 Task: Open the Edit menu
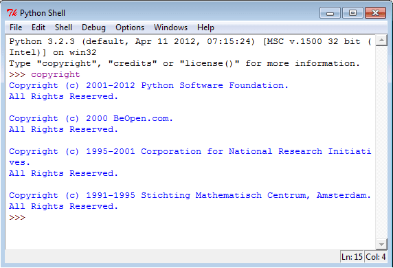pyautogui.click(x=38, y=27)
